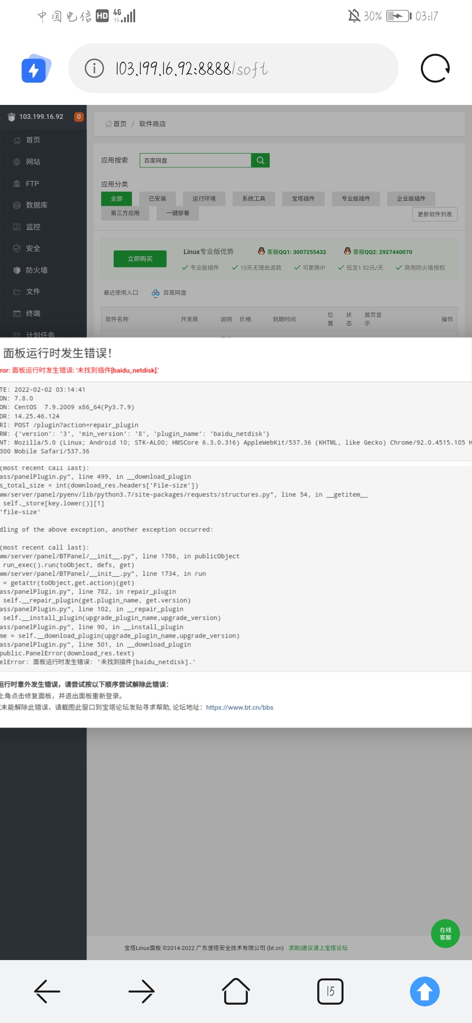Click 客服QQ1: 3007255432 link
472x1023 pixels.
tap(292, 252)
